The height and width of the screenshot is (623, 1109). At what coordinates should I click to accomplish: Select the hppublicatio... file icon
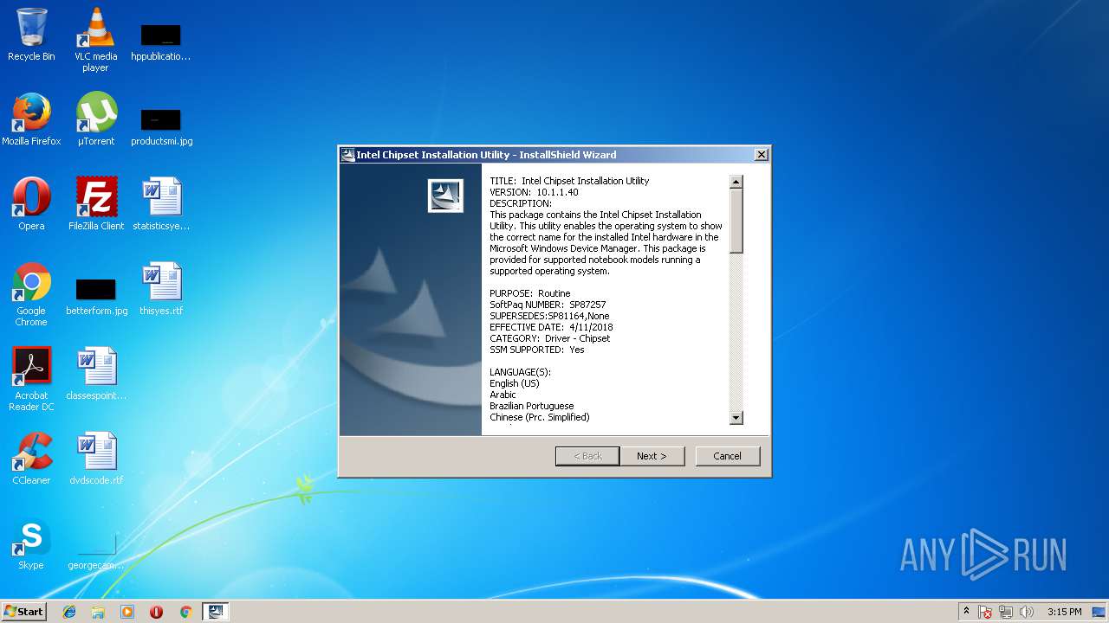(x=160, y=42)
